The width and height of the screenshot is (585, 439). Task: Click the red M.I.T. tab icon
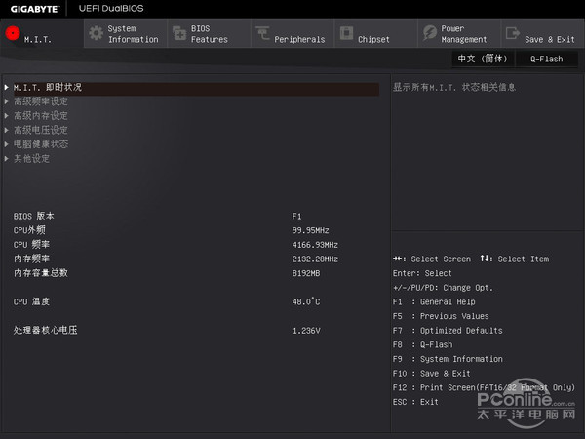(x=13, y=34)
